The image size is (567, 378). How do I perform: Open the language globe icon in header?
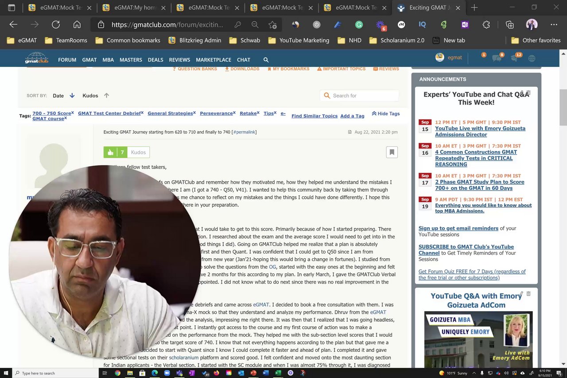[532, 58]
